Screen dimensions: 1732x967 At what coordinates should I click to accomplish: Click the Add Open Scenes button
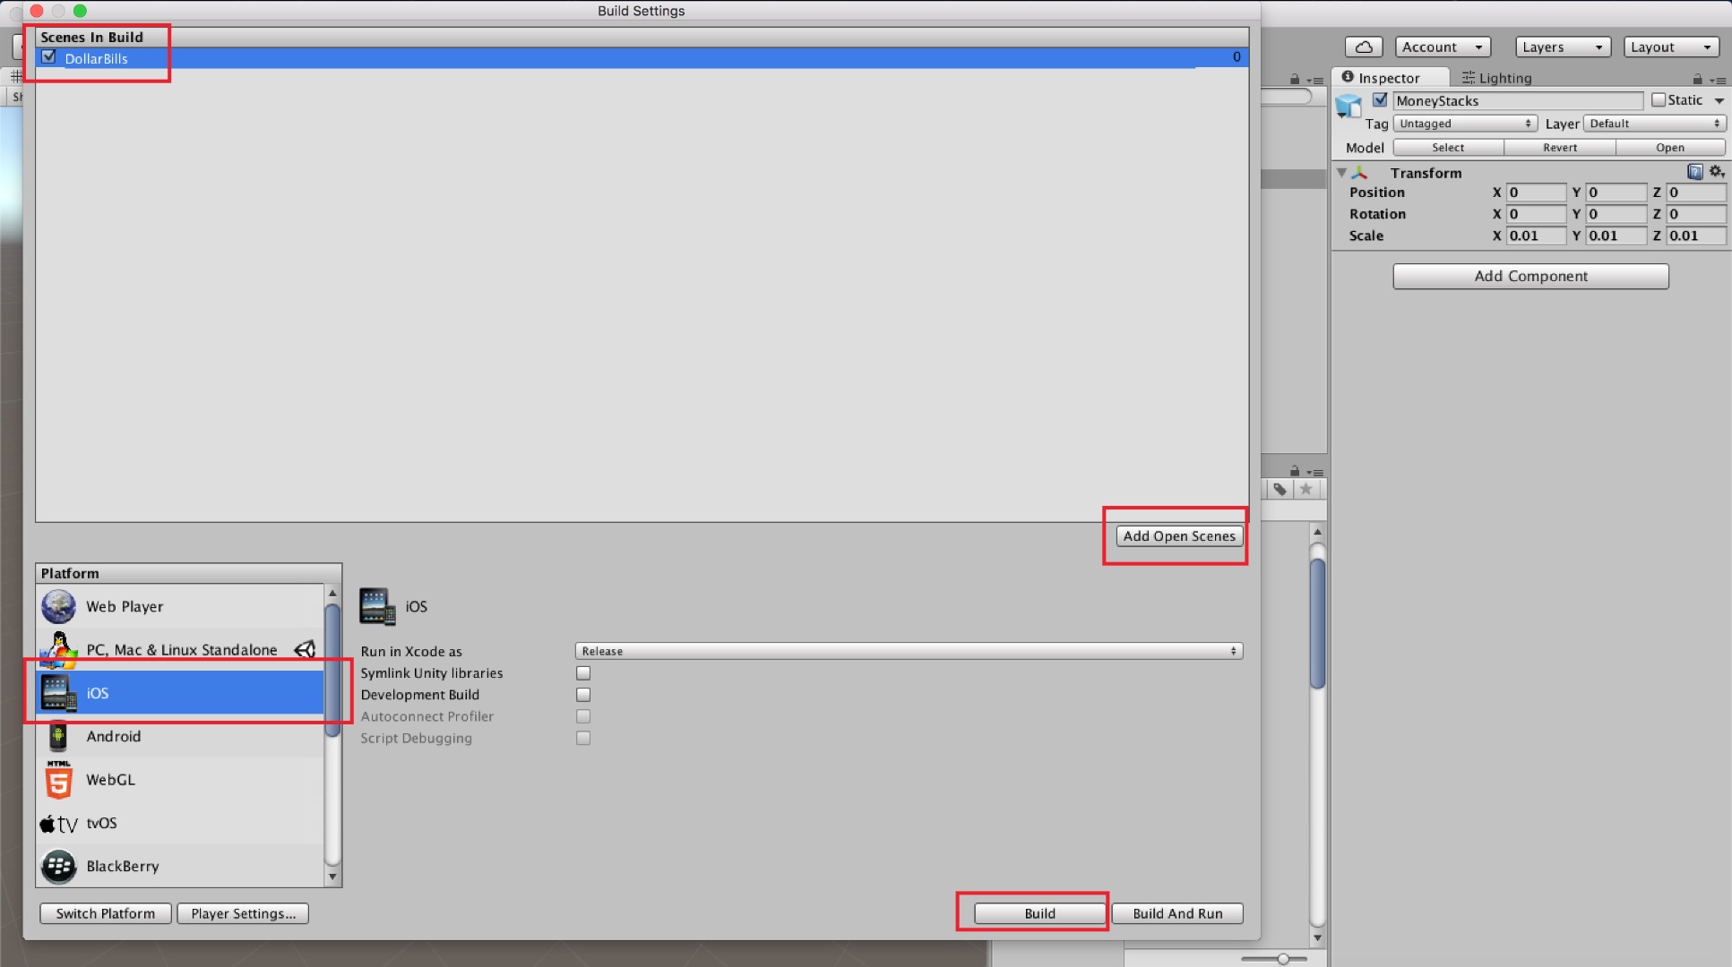pos(1179,535)
